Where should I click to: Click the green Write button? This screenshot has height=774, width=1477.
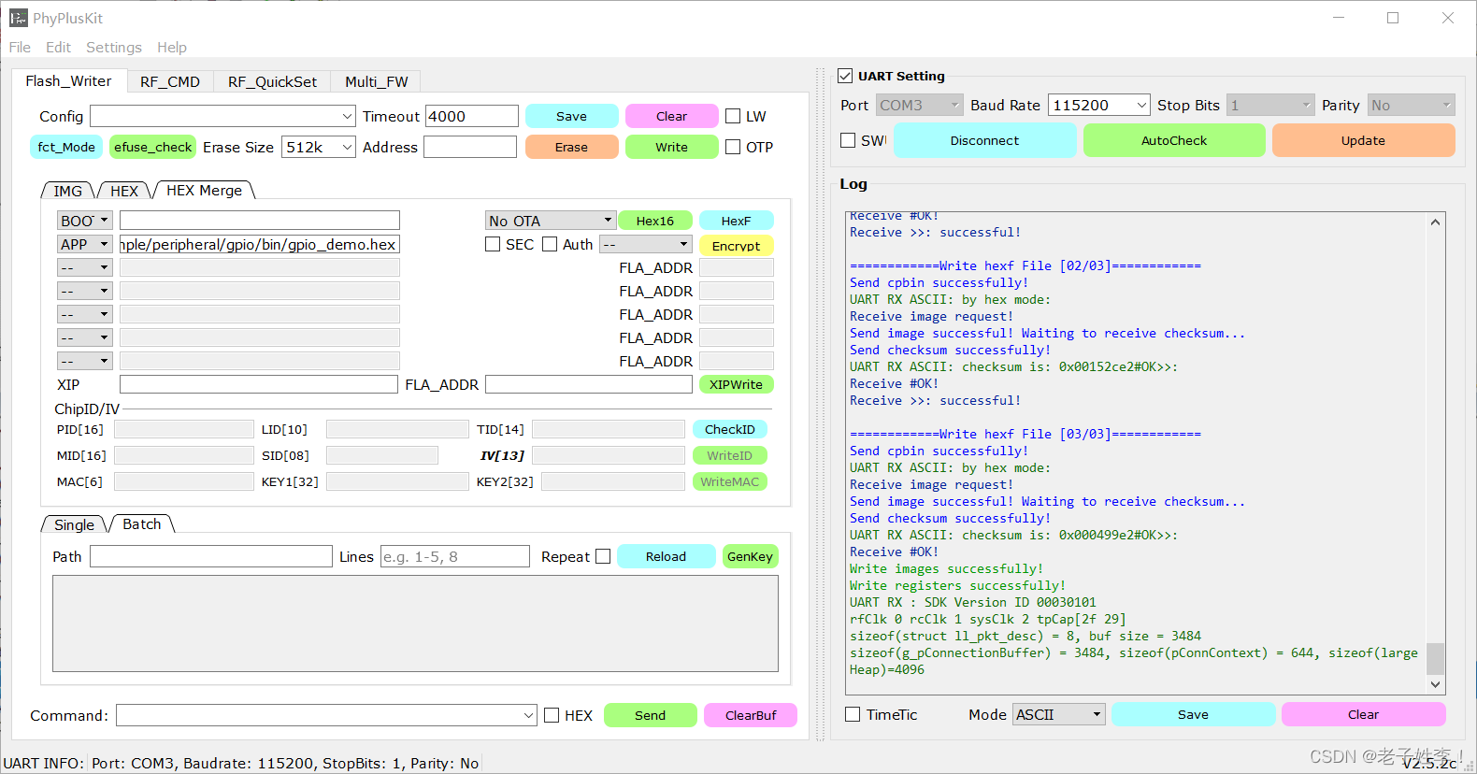pyautogui.click(x=672, y=147)
